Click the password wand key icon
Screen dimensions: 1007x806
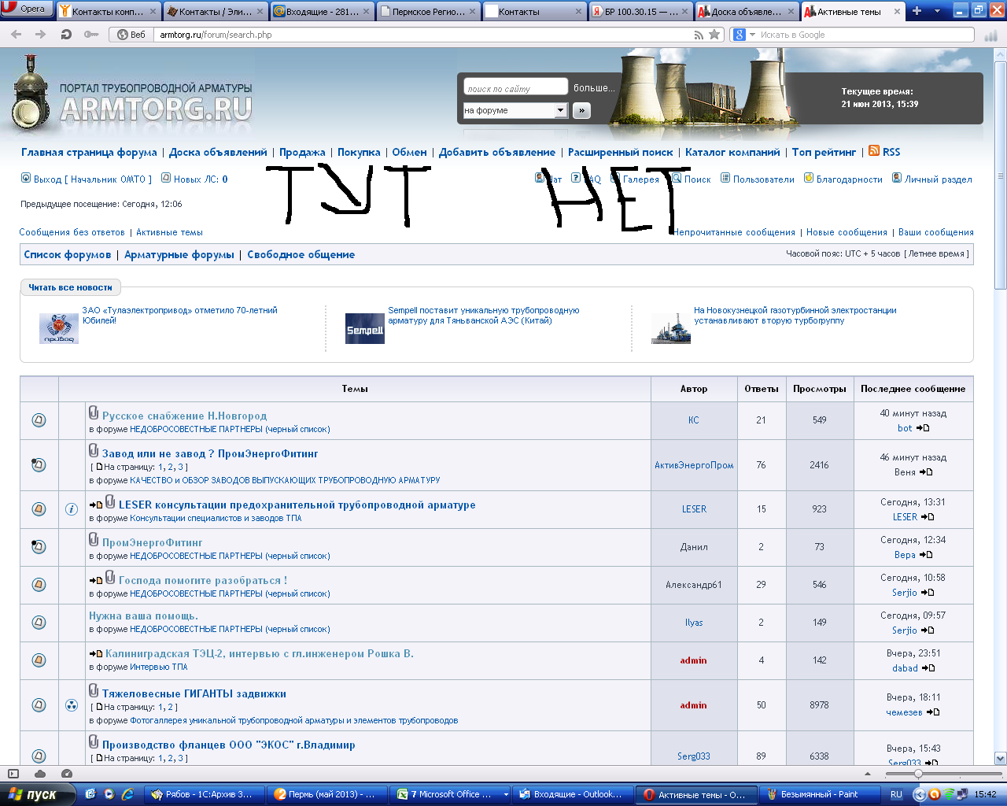coord(91,35)
